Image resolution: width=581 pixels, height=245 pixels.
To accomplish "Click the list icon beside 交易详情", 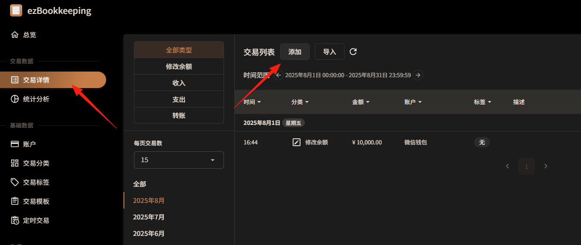I will pyautogui.click(x=15, y=80).
